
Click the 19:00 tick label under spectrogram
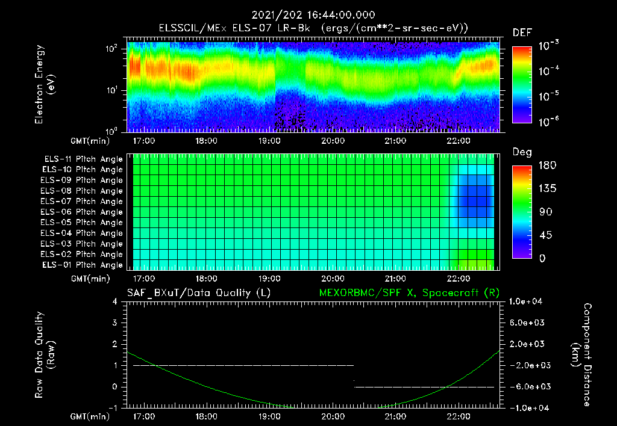(x=269, y=141)
